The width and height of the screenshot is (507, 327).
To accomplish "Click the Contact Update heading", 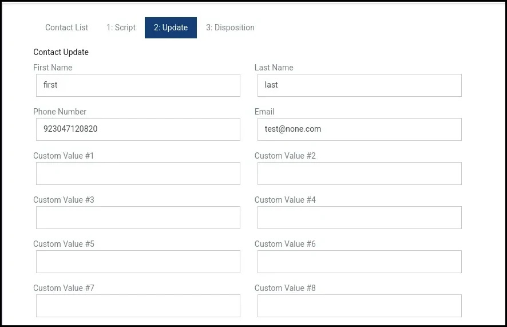I will click(61, 52).
